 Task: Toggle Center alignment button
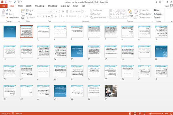click(69, 16)
